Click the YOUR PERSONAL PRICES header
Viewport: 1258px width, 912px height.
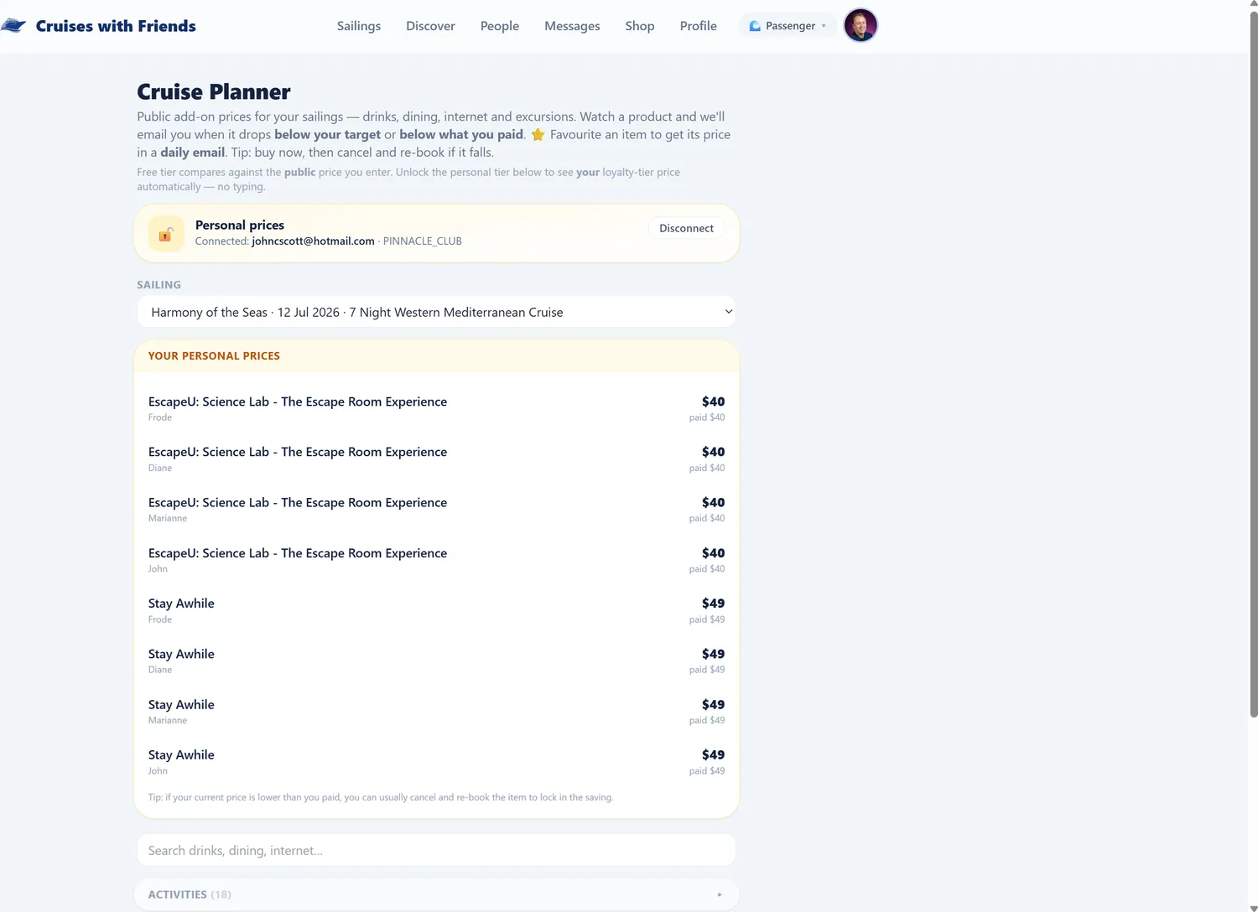[x=214, y=355]
